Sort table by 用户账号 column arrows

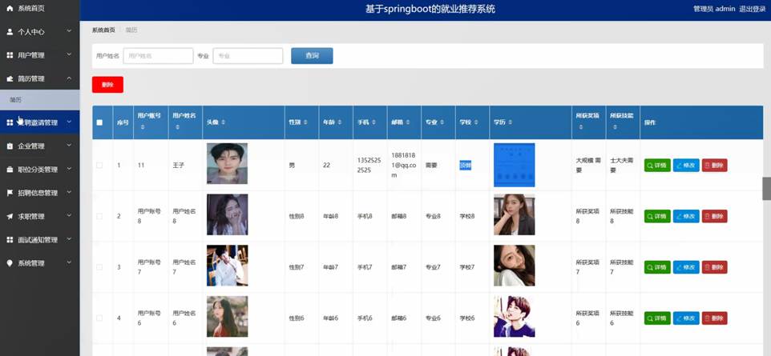click(143, 127)
